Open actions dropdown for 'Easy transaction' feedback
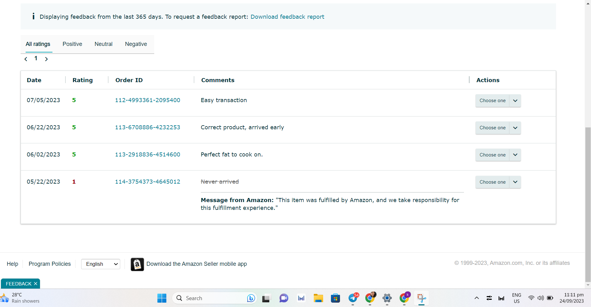The height and width of the screenshot is (307, 591). pos(498,101)
